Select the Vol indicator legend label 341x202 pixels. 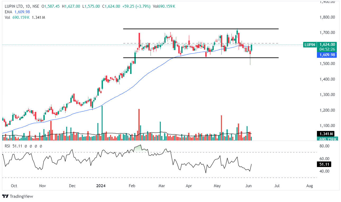pyautogui.click(x=7, y=17)
